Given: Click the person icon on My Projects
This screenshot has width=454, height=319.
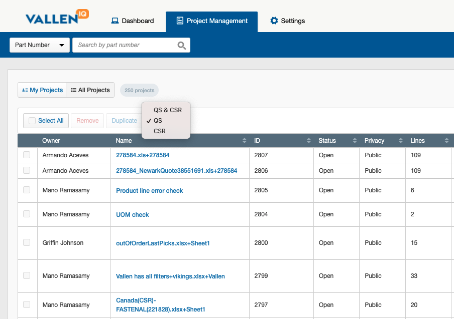Looking at the screenshot, I should click(x=24, y=90).
